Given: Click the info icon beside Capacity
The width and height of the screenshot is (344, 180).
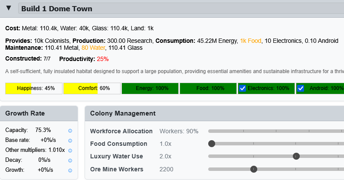Looking at the screenshot, I should tap(70, 130).
